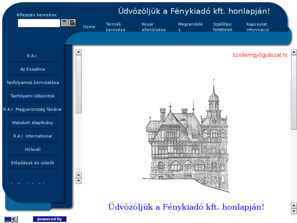
Task: Click the top up arrow of right content scrollbar
Action: pos(294,52)
